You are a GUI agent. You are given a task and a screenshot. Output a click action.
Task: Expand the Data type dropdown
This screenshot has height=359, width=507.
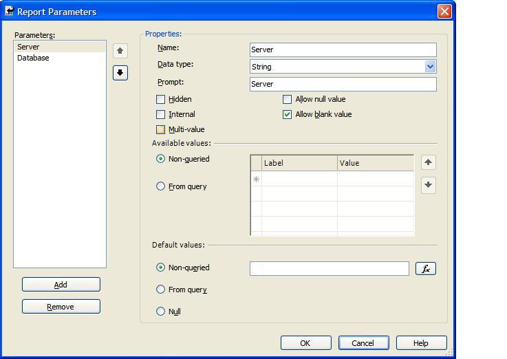coord(430,67)
